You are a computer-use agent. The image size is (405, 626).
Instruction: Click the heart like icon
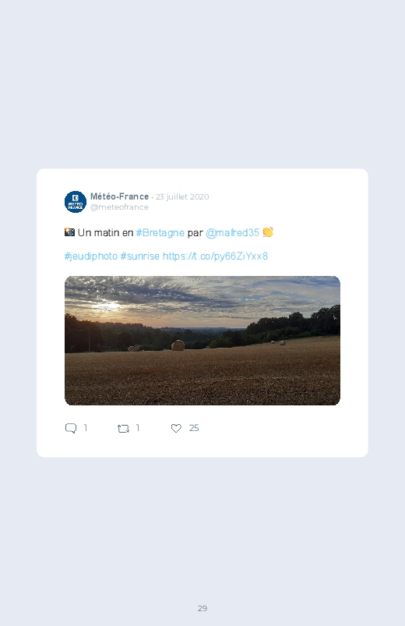point(176,429)
